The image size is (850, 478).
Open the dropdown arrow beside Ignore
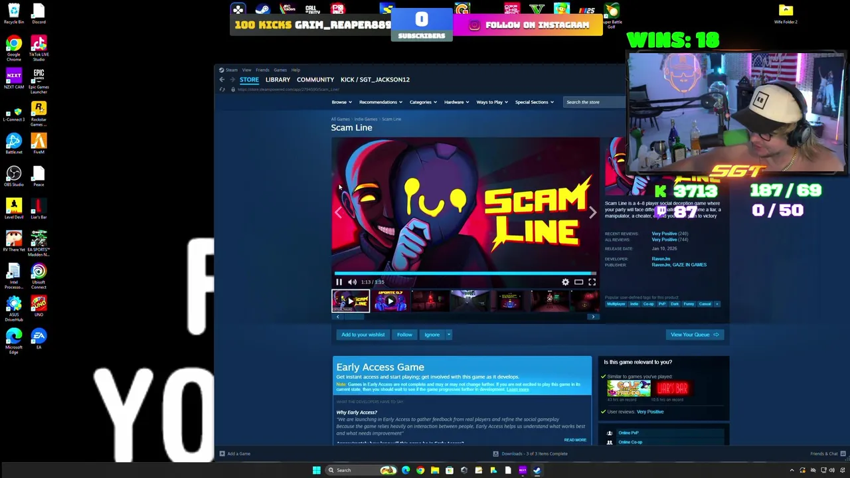click(x=449, y=335)
